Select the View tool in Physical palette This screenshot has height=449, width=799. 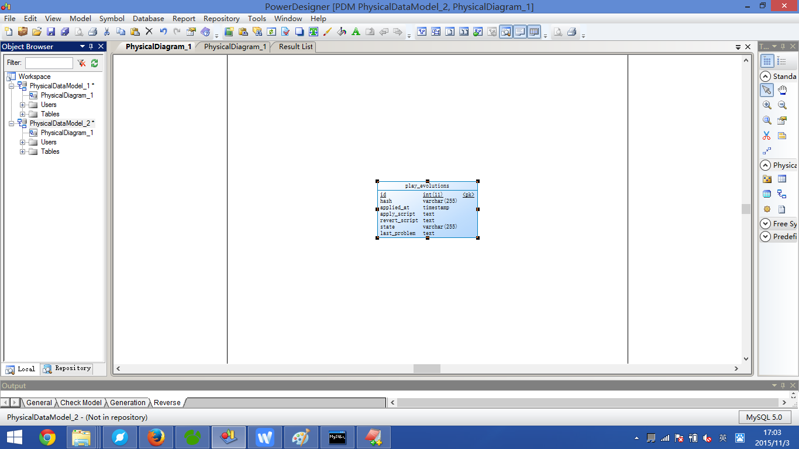(767, 194)
